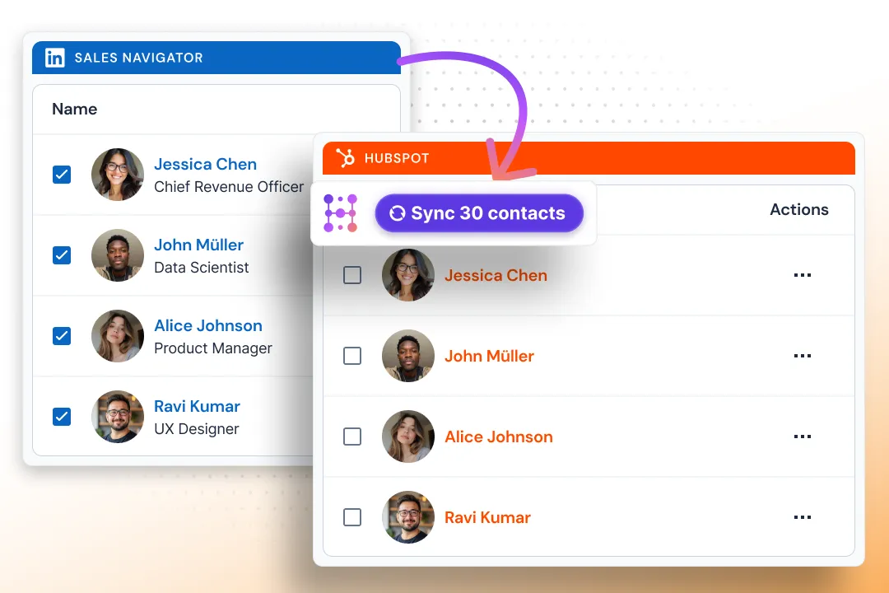Click Jessica Chen's avatar in HubSpot
The width and height of the screenshot is (889, 593).
[408, 275]
